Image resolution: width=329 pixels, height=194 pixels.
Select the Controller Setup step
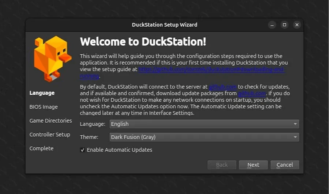(x=50, y=134)
